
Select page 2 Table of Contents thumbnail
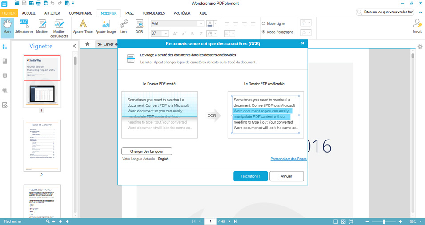(x=42, y=146)
